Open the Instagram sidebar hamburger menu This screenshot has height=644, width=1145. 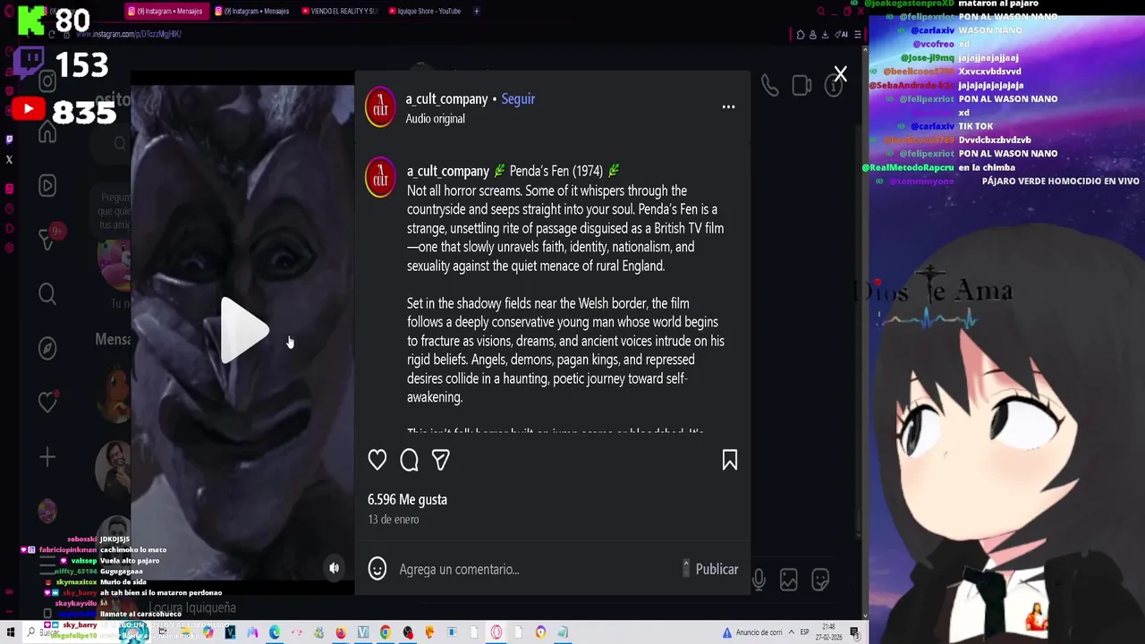click(x=47, y=567)
